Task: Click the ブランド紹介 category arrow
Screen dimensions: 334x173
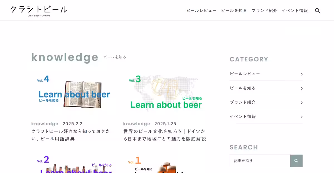Action: (301, 103)
